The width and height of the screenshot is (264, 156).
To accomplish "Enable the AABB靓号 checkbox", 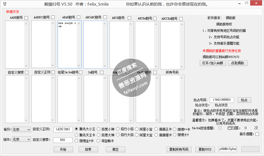I will click(x=26, y=18).
